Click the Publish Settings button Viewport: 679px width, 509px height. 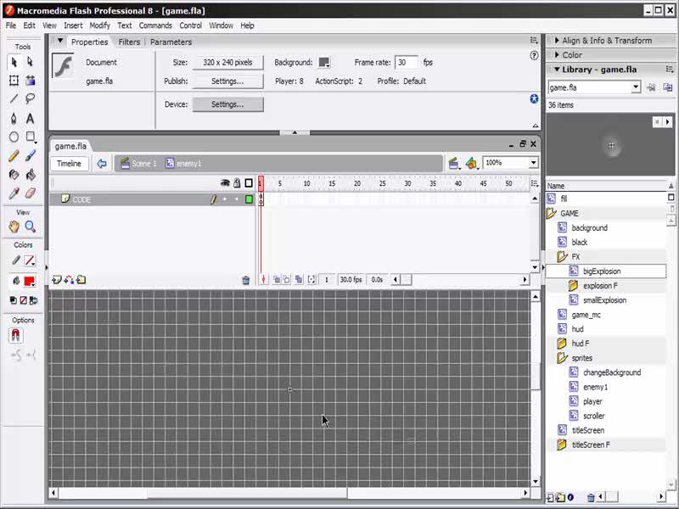click(x=227, y=81)
